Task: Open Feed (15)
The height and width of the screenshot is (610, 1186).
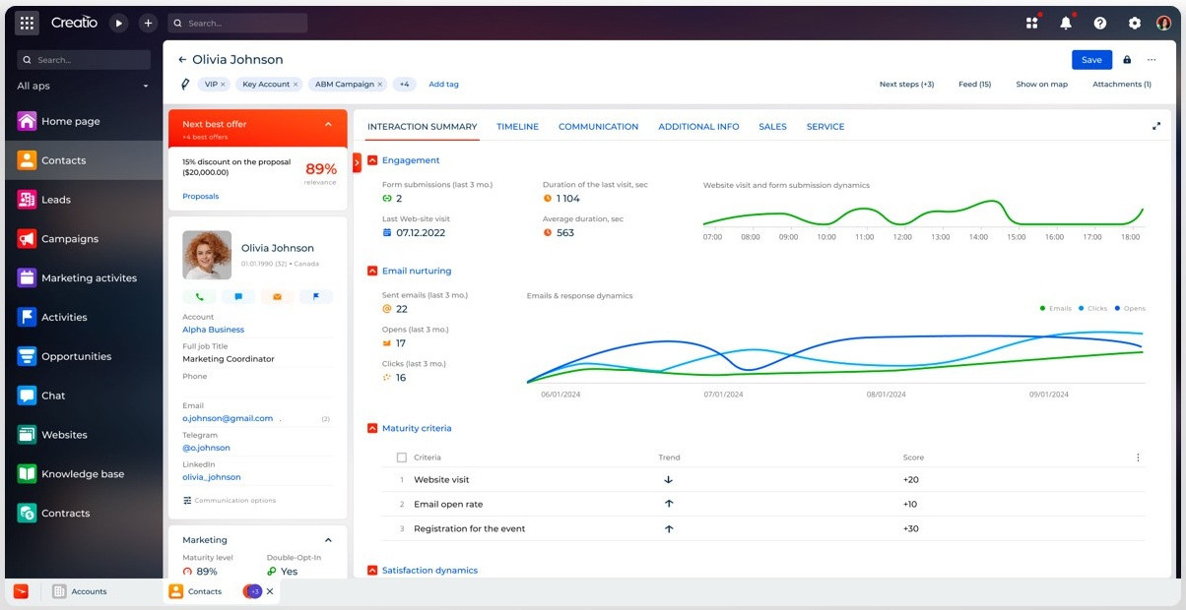Action: [x=974, y=85]
